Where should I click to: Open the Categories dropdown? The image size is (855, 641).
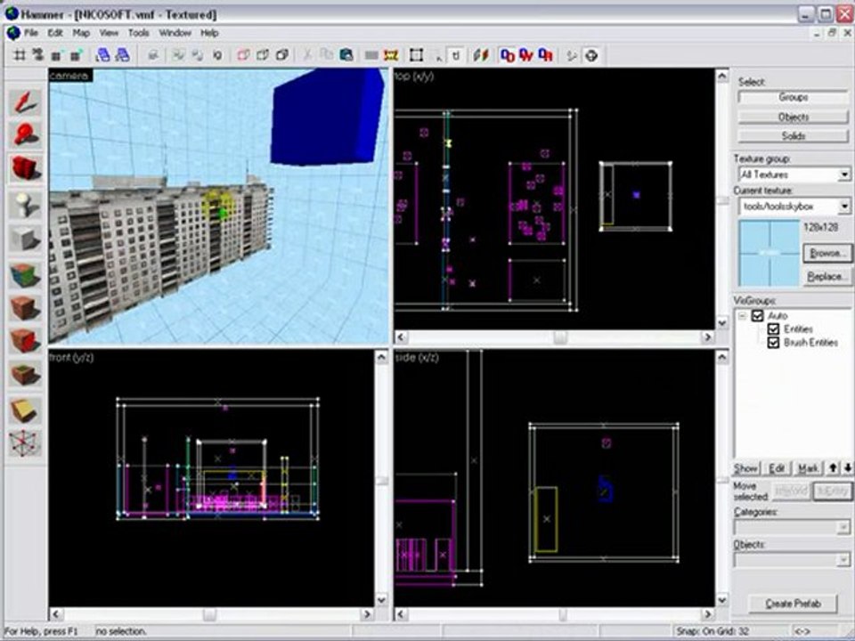843,527
